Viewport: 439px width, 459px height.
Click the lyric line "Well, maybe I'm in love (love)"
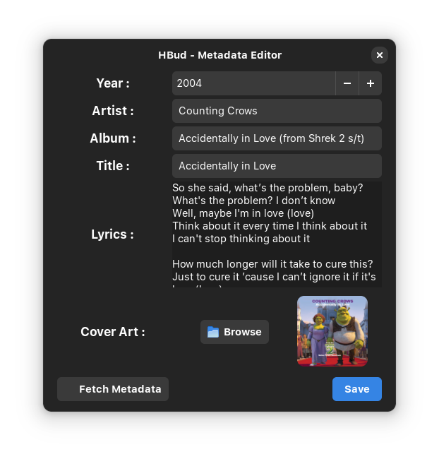click(x=243, y=213)
